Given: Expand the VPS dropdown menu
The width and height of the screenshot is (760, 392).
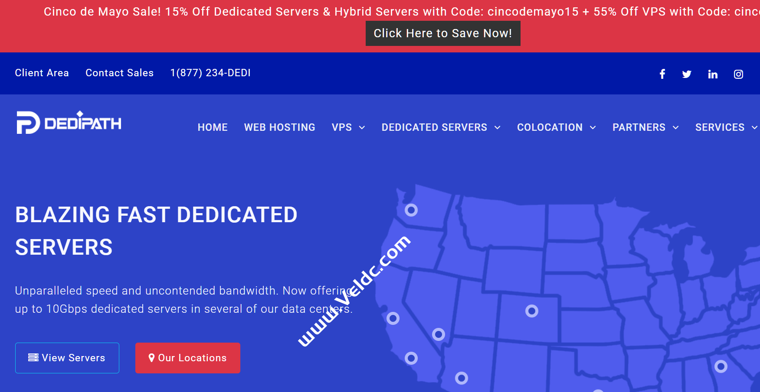Looking at the screenshot, I should 348,127.
